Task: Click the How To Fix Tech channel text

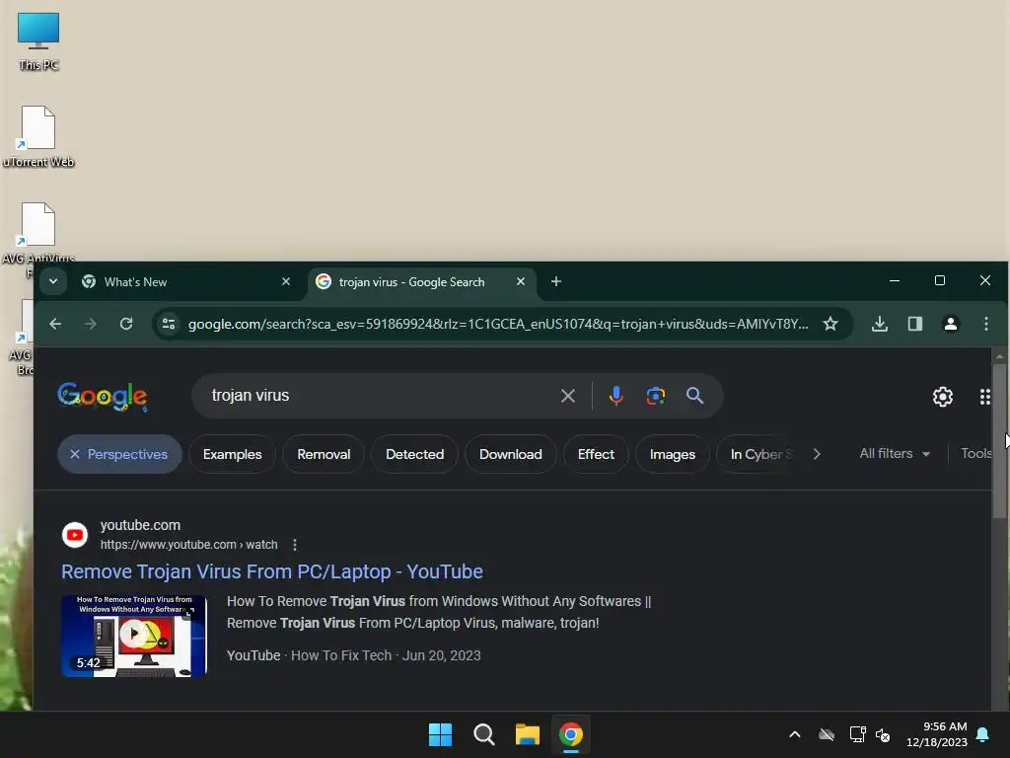Action: pos(340,655)
